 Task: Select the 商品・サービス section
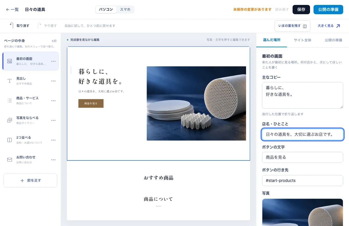[x=31, y=101]
